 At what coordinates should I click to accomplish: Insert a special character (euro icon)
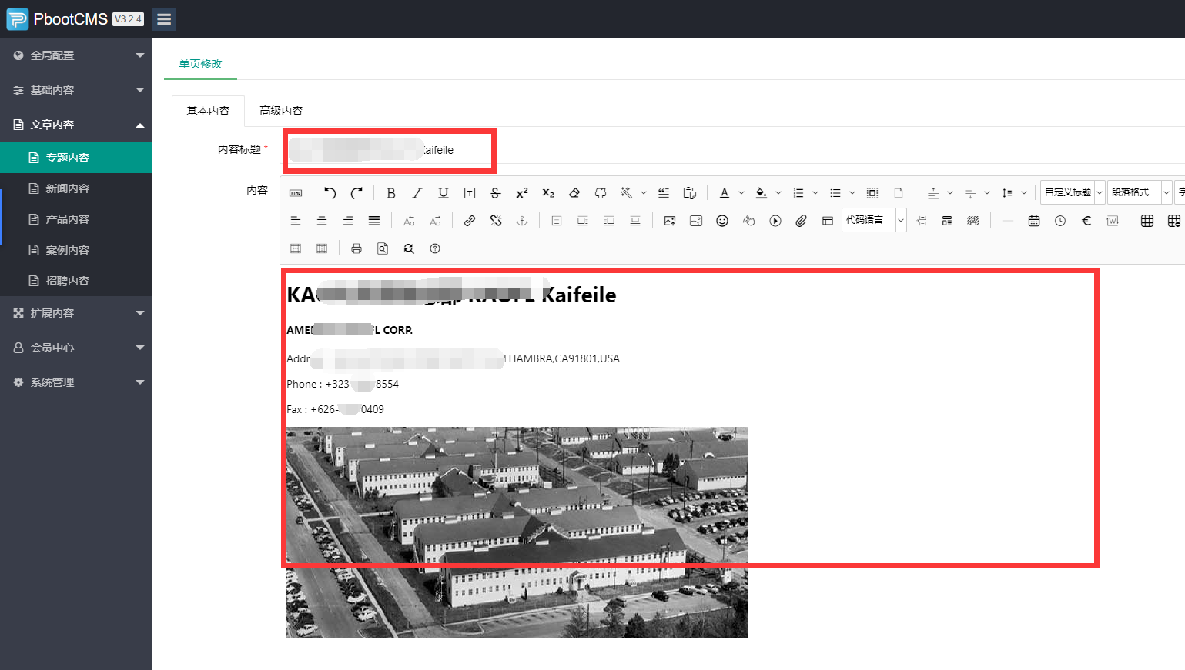click(1086, 221)
